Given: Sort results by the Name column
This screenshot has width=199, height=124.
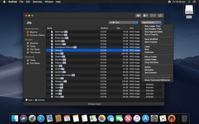Looking at the screenshot, I should (x=50, y=28).
